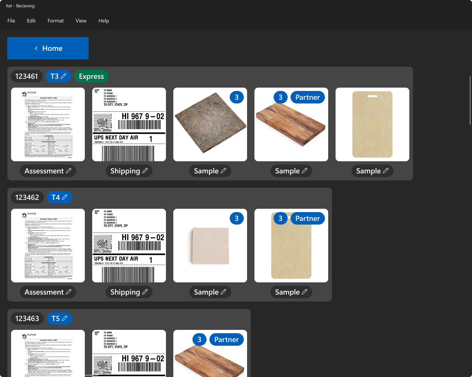This screenshot has width=472, height=377.
Task: Click the order number 123462 badge
Action: [27, 197]
